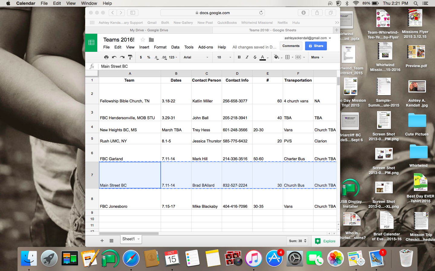Viewport: 435px width, 271px height.
Task: Star the Teams 2016! document
Action: coord(143,40)
